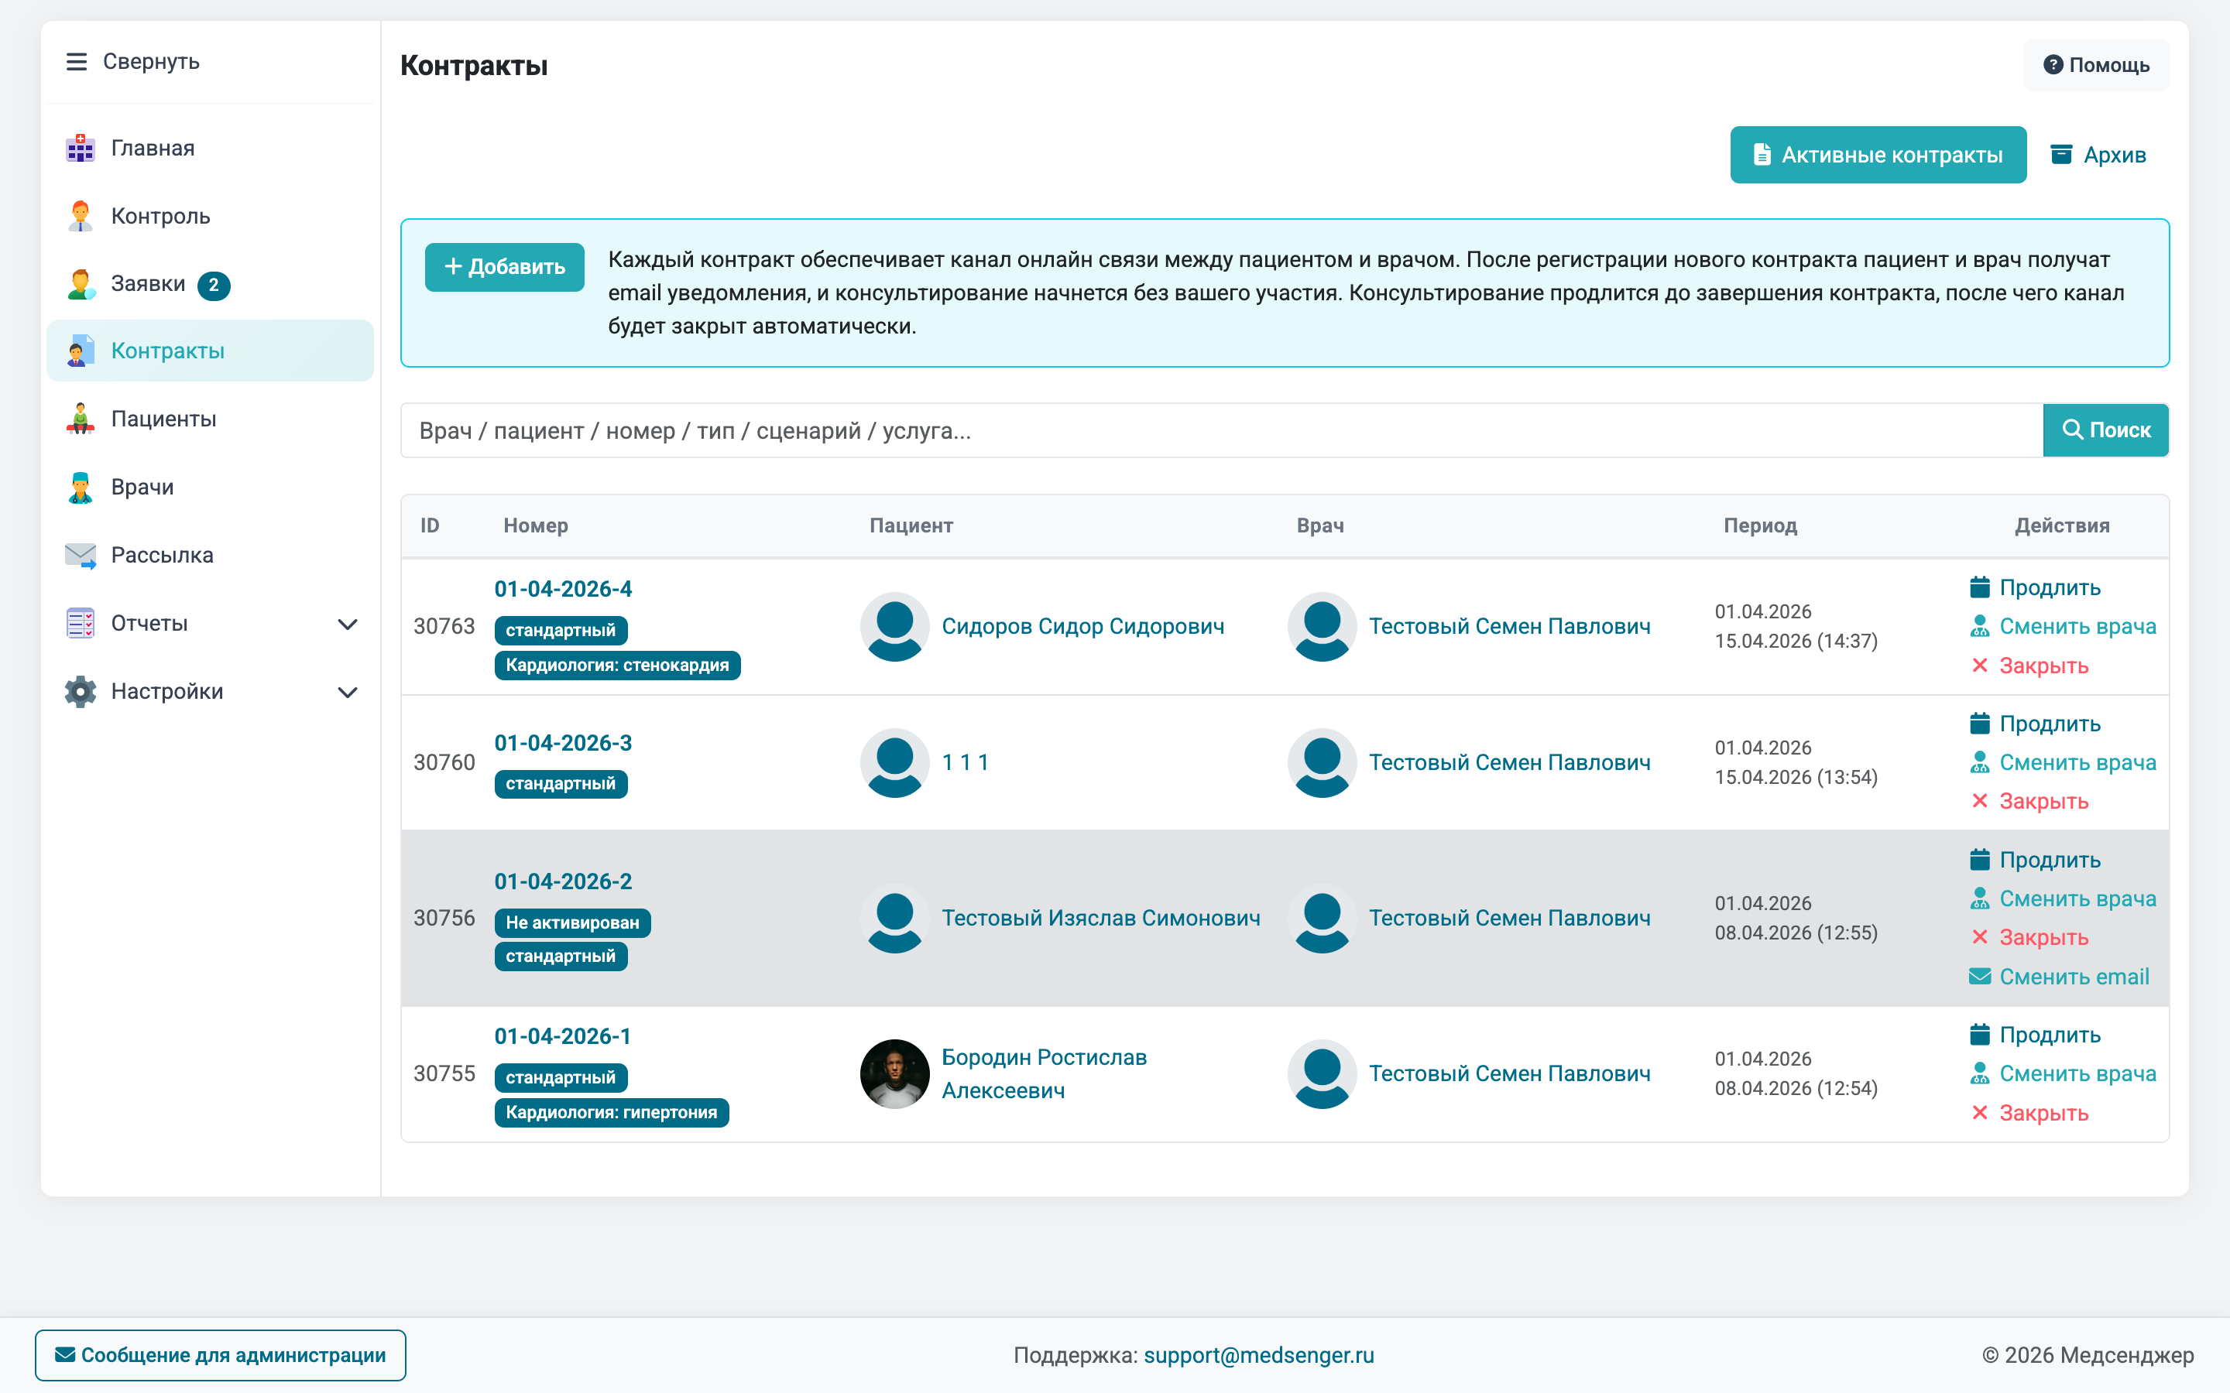Open contract number 01-04-2026-4
Image resolution: width=2230 pixels, height=1393 pixels.
click(x=563, y=589)
